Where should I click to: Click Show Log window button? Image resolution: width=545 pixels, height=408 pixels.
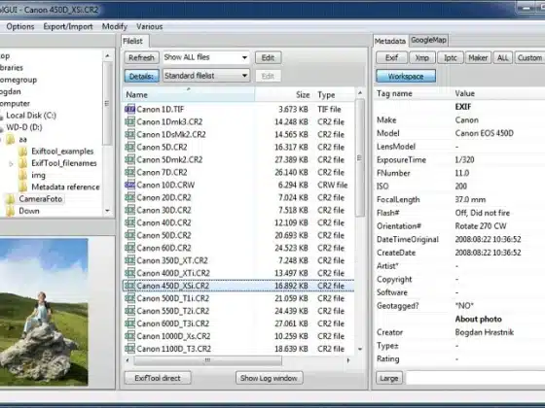(x=269, y=378)
